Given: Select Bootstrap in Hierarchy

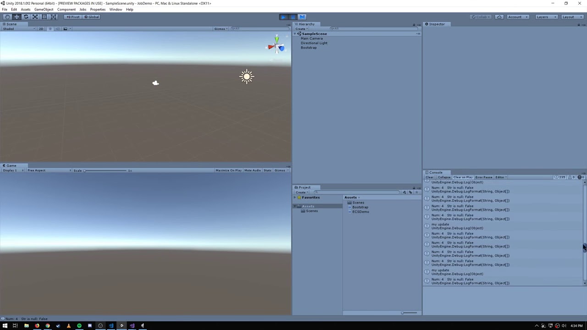Looking at the screenshot, I should click(x=309, y=48).
